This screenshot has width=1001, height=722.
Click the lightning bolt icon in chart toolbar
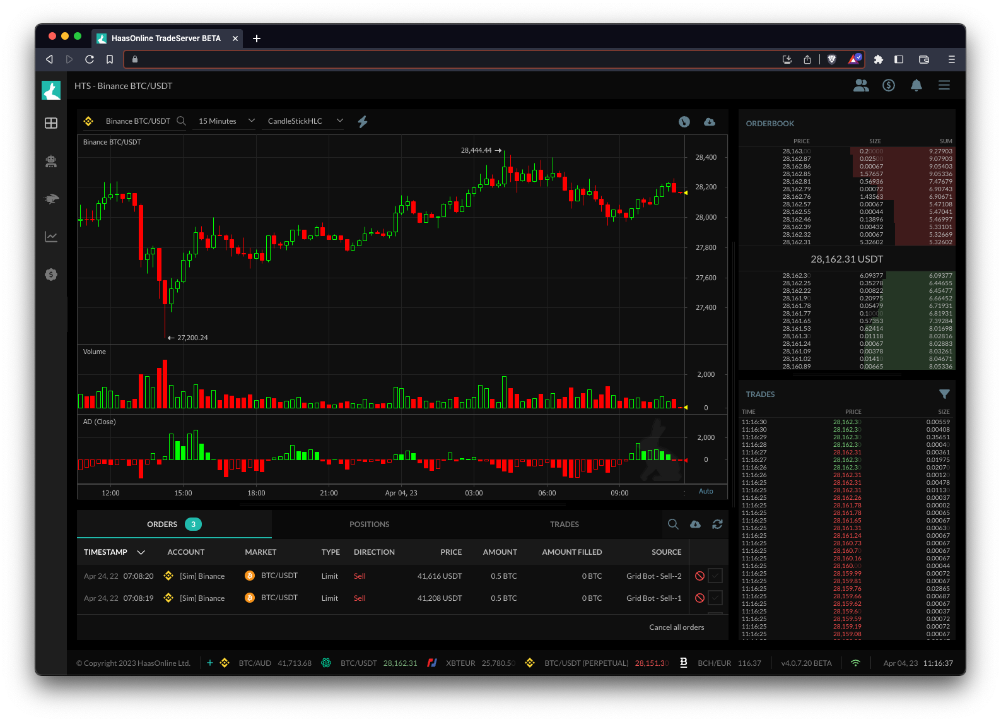[363, 121]
